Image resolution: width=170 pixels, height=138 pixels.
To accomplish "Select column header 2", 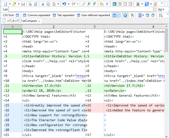I will pos(54,27).
